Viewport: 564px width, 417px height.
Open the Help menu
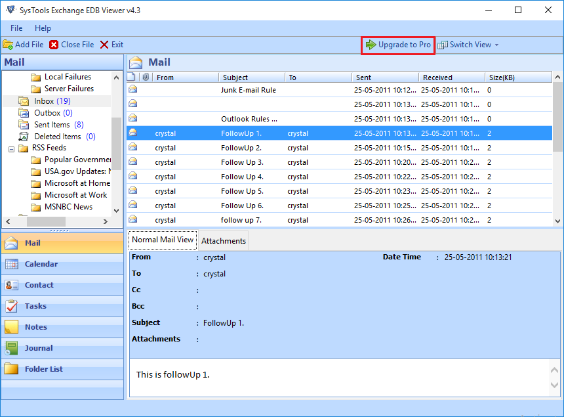tap(43, 28)
